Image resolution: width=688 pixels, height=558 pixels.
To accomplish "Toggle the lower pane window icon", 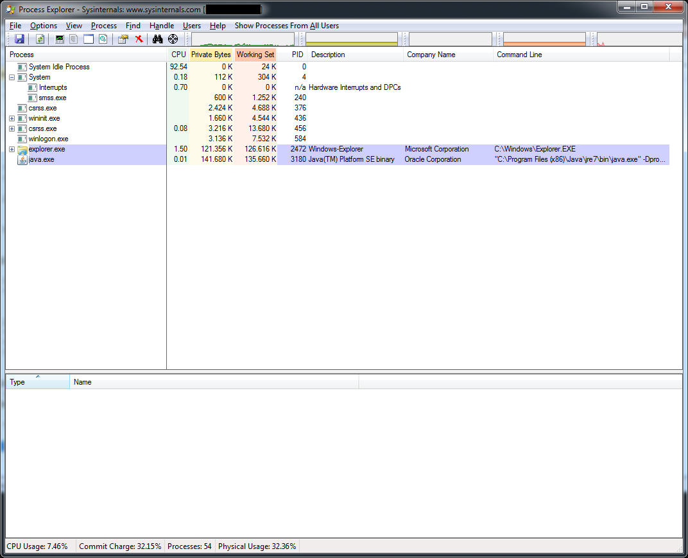I will [89, 39].
